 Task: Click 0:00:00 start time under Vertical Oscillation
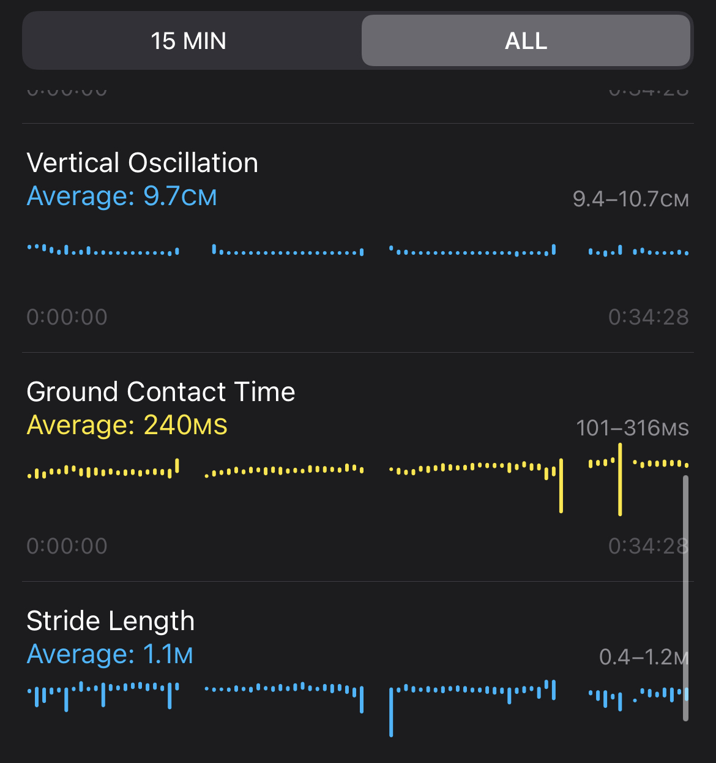(67, 317)
